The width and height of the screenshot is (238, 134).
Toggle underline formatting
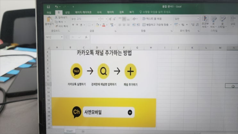coord(81,25)
